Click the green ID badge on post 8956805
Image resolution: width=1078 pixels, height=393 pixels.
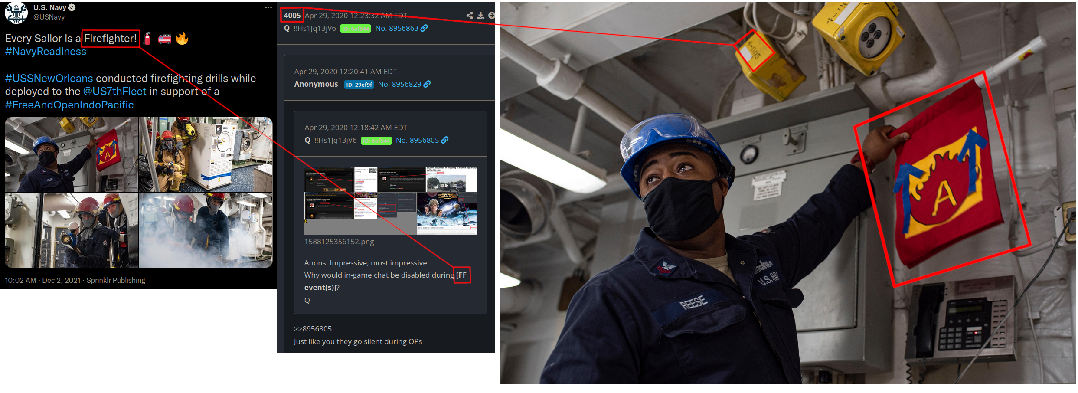pos(376,141)
